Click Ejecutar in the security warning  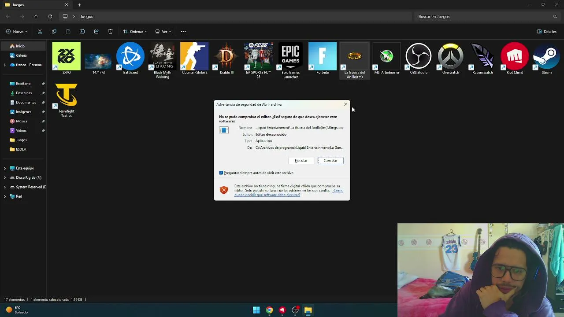(301, 160)
